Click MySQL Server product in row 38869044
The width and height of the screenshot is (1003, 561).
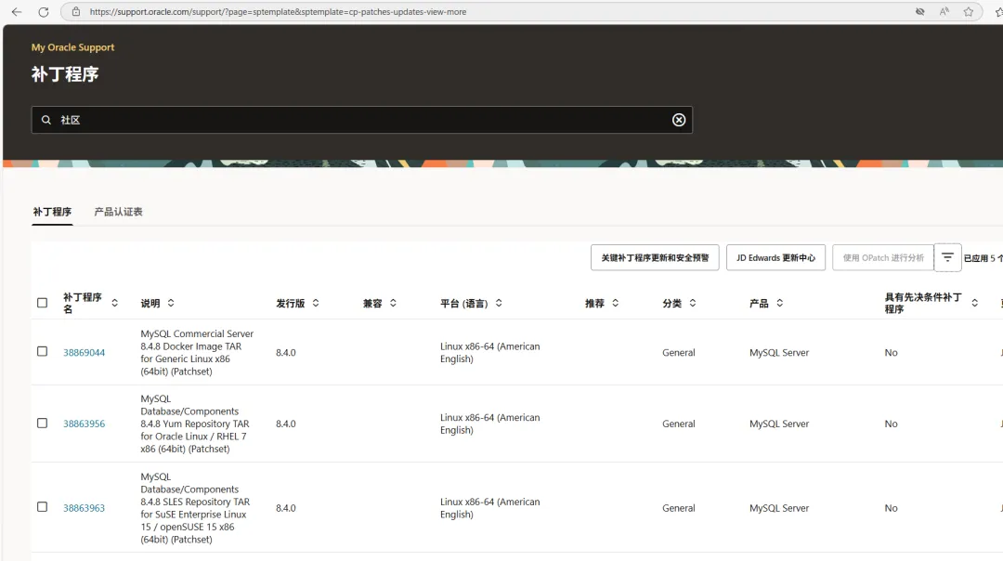click(779, 352)
